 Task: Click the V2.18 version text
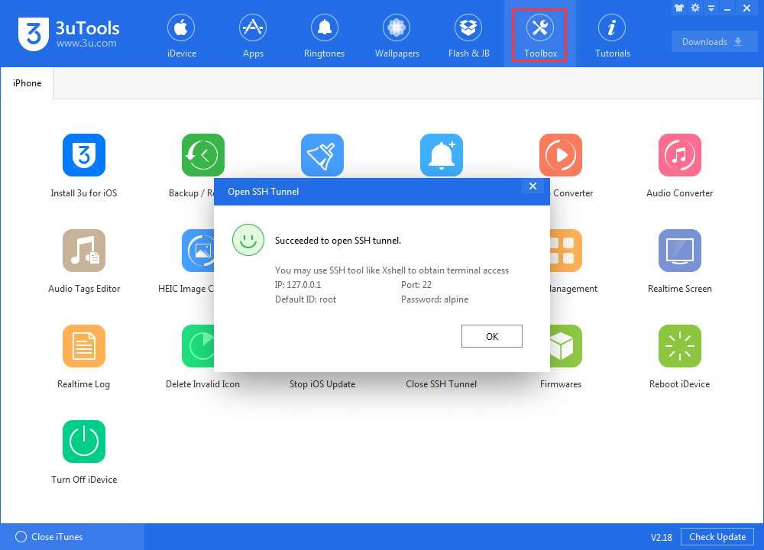(661, 537)
